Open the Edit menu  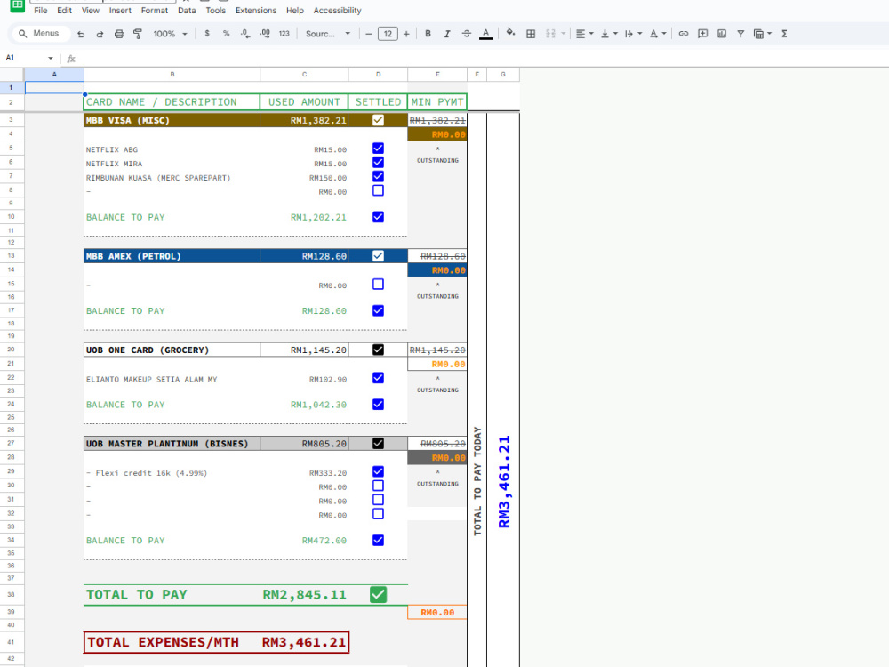coord(65,10)
